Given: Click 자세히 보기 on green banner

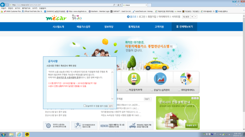Looking at the screenshot, I should pyautogui.click(x=191, y=126).
